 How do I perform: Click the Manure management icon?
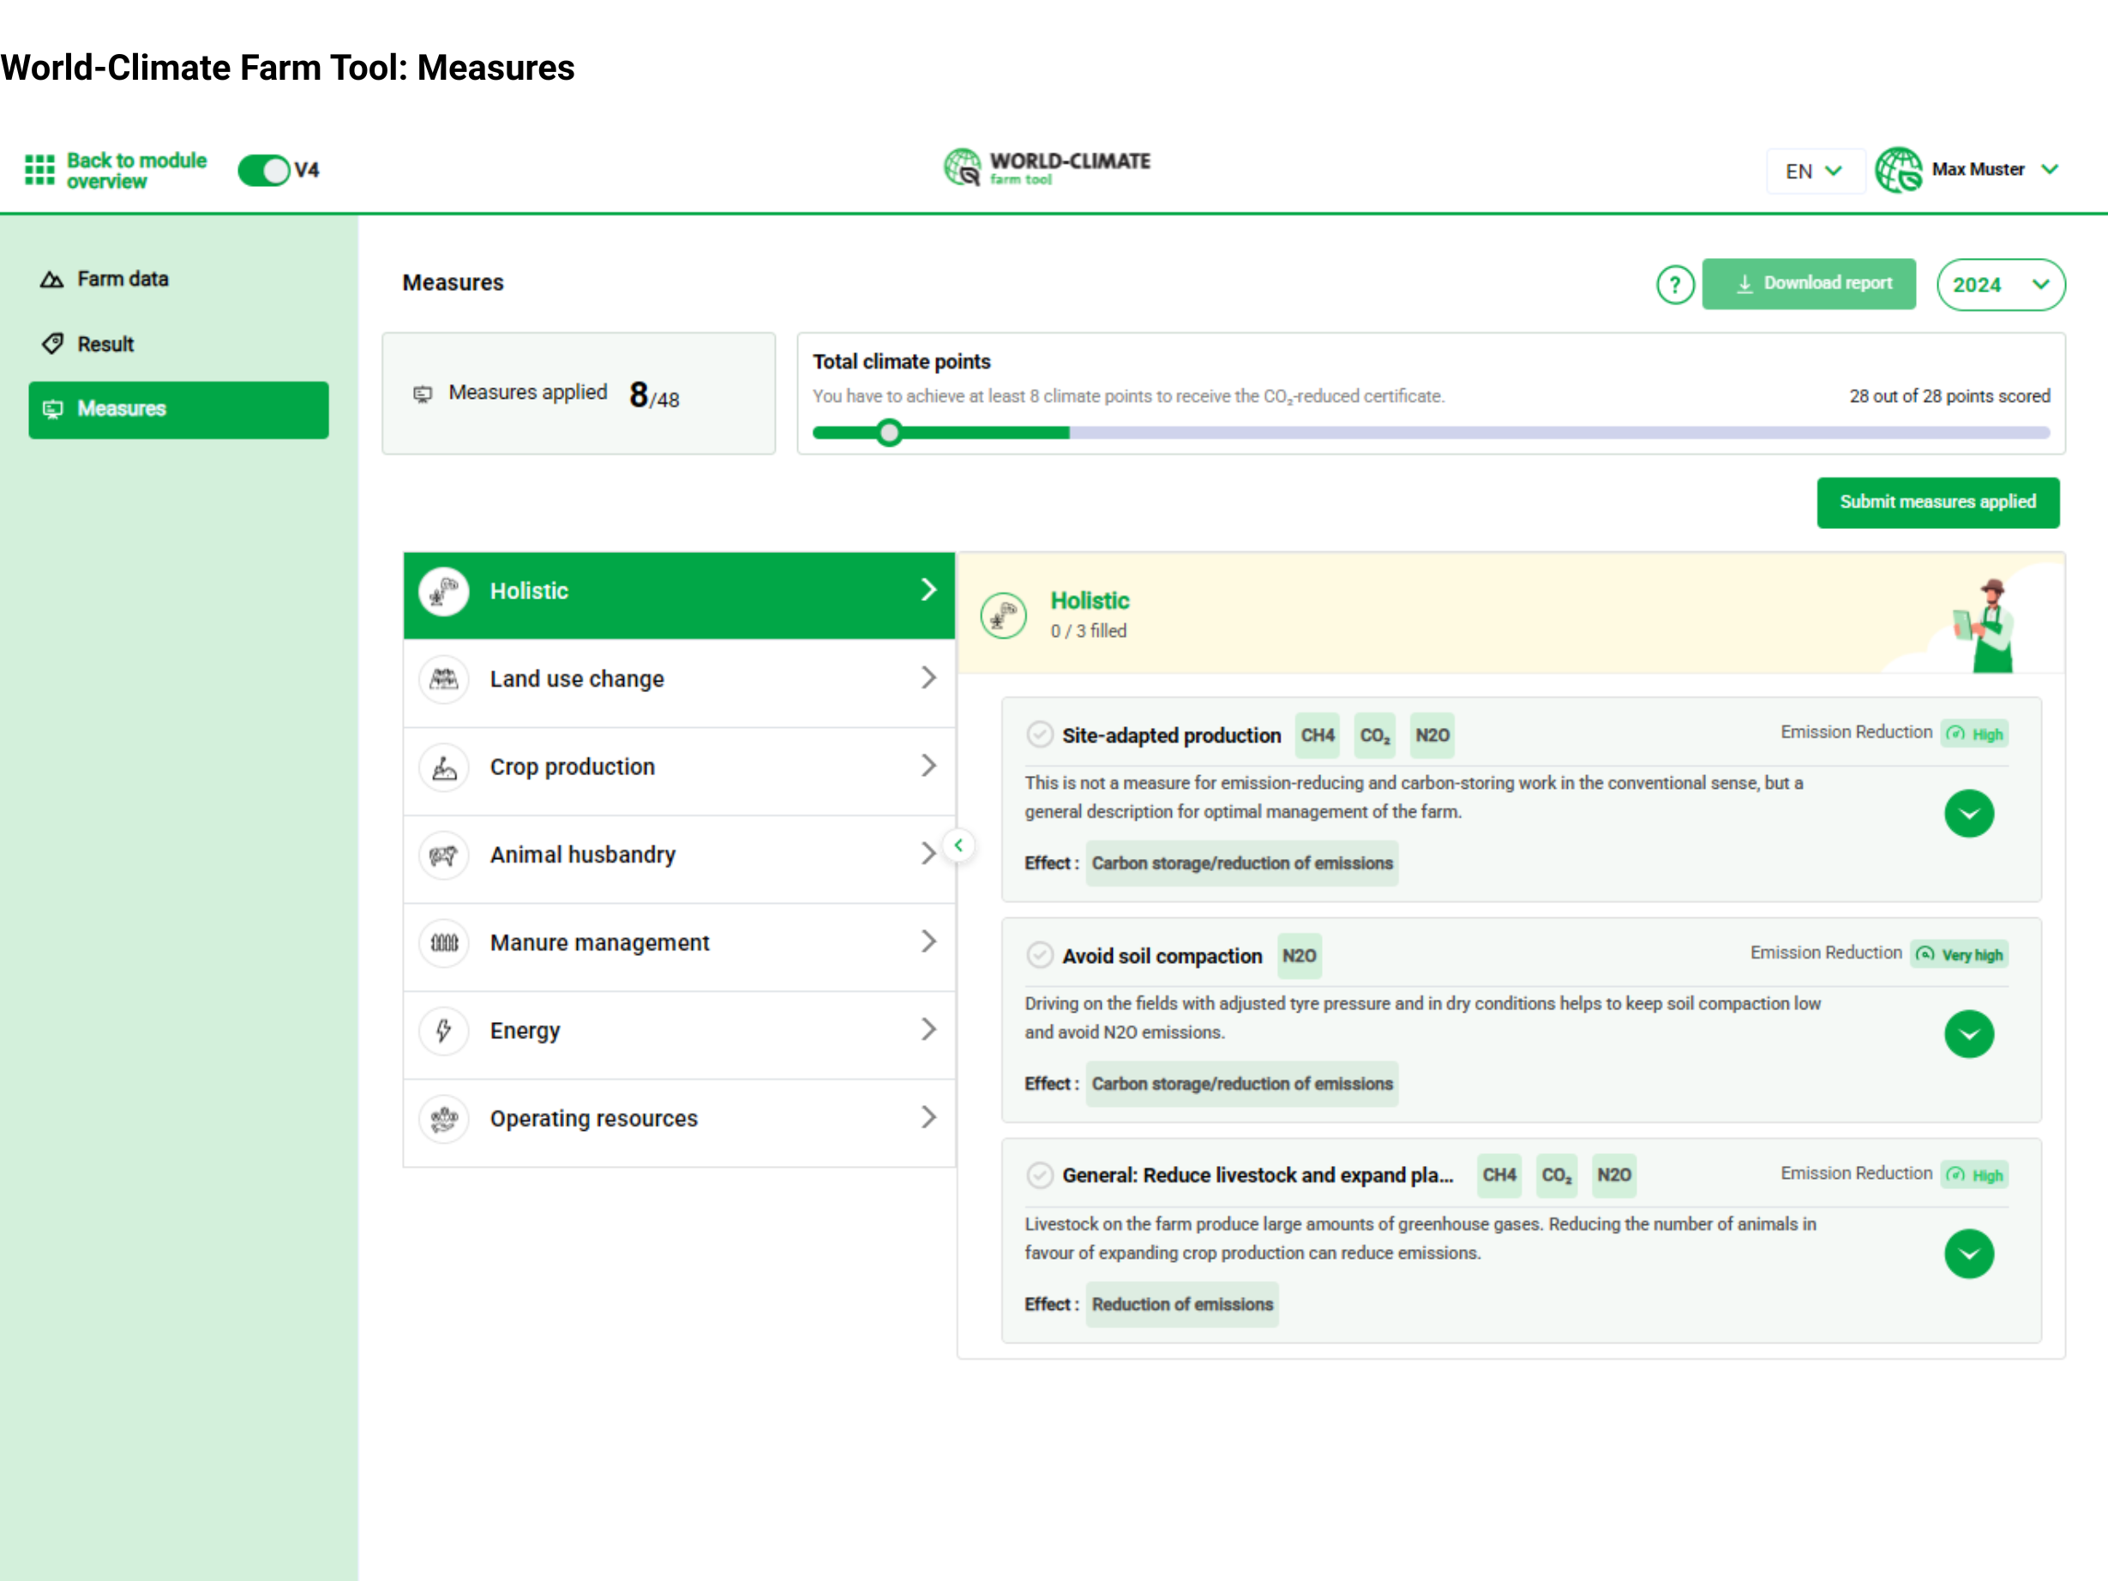[x=444, y=942]
